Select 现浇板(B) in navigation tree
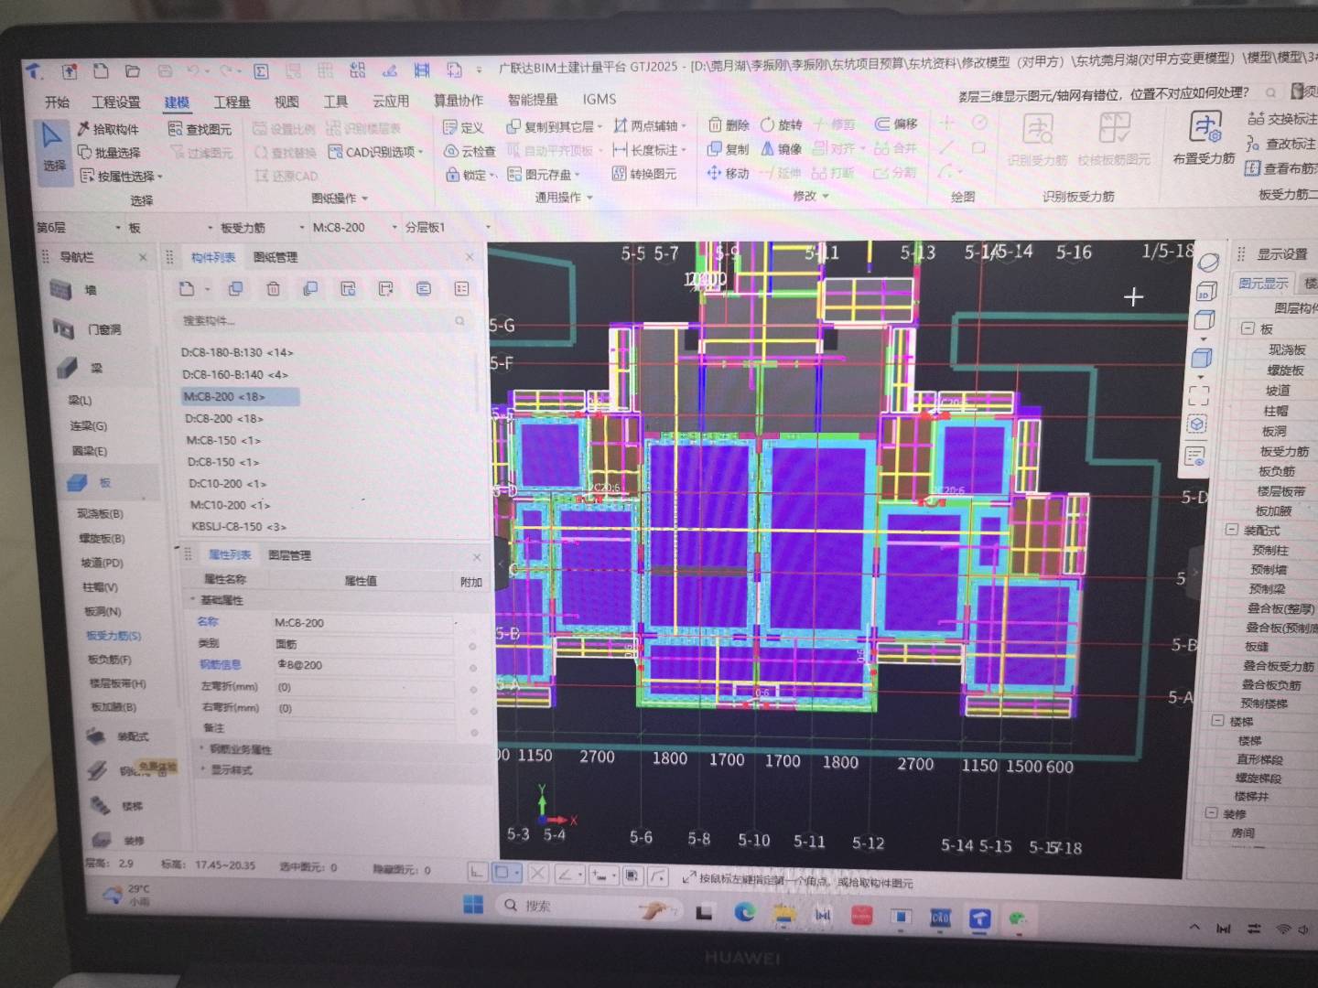1318x988 pixels. (100, 514)
